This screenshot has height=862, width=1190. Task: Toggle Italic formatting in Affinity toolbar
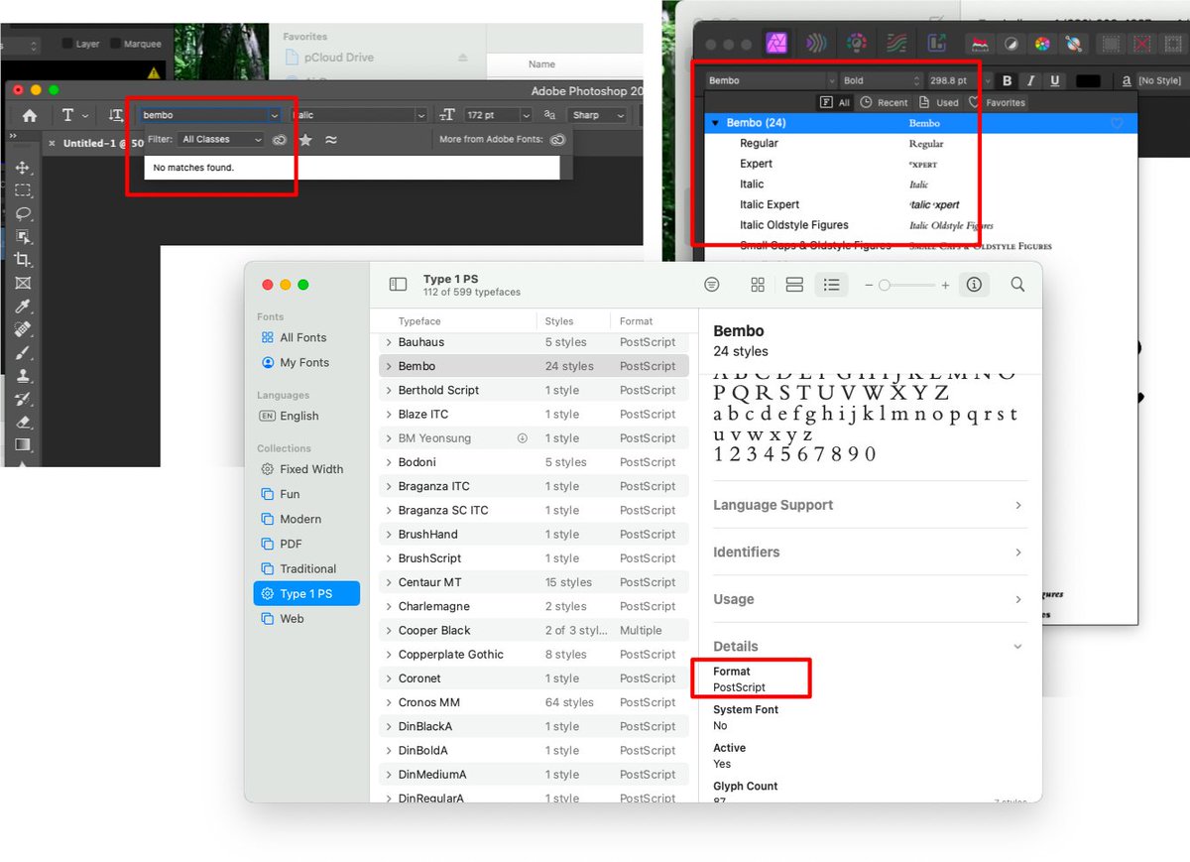point(1028,80)
